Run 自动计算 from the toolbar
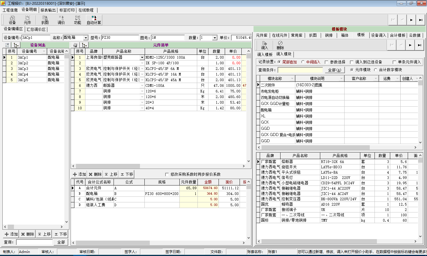The image size is (427, 256). coord(94,20)
